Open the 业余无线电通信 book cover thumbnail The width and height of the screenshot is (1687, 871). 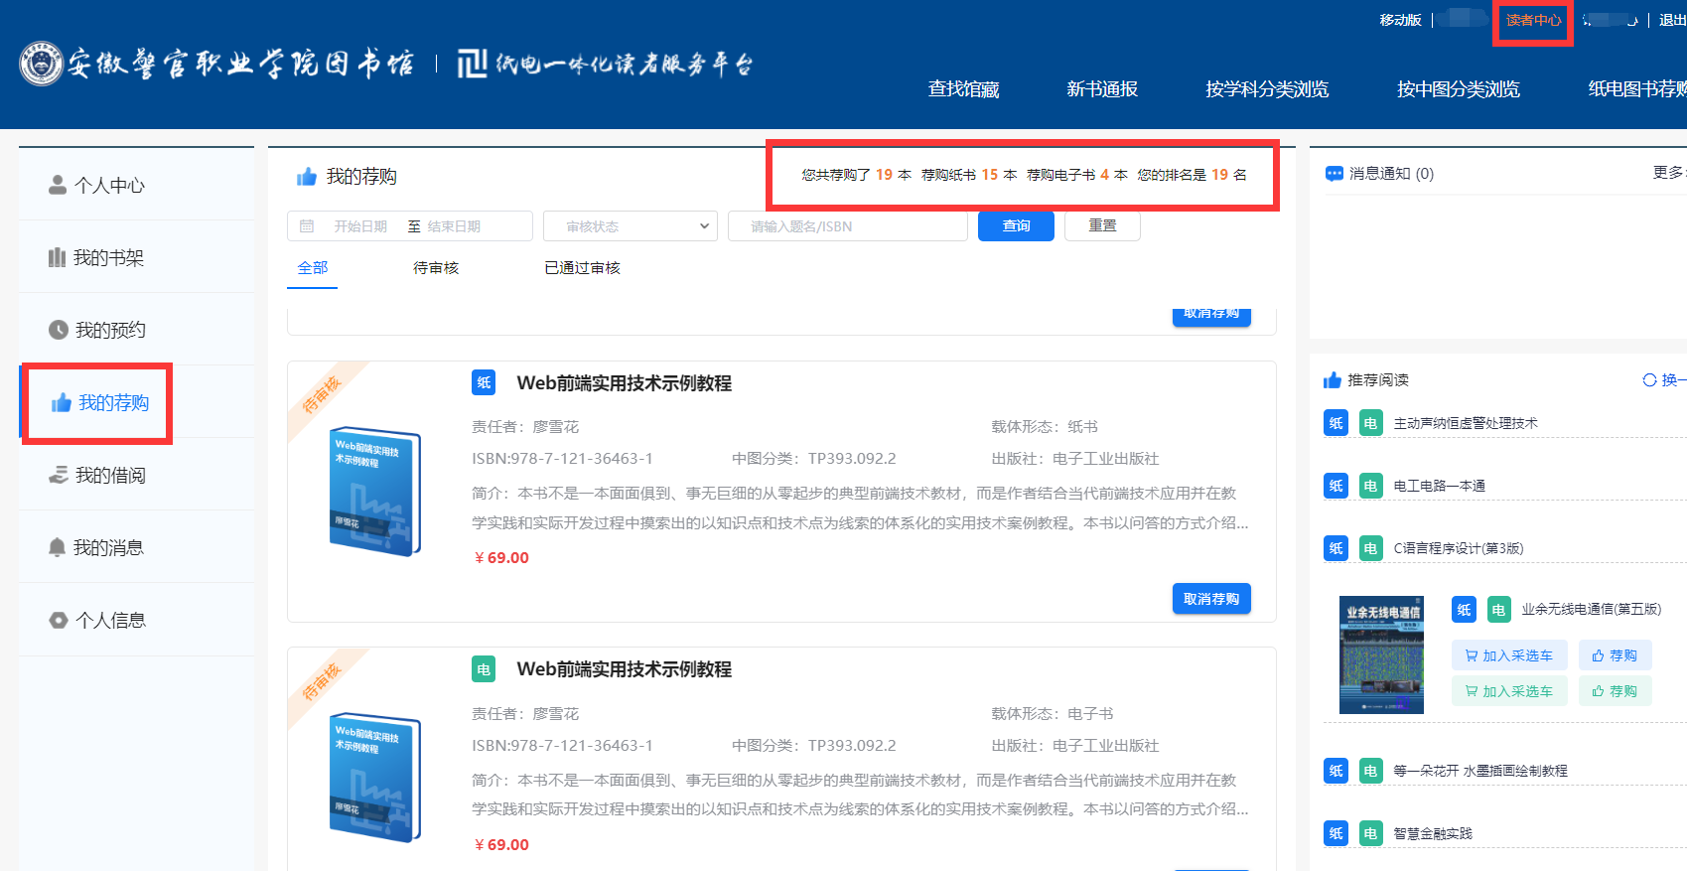tap(1381, 654)
